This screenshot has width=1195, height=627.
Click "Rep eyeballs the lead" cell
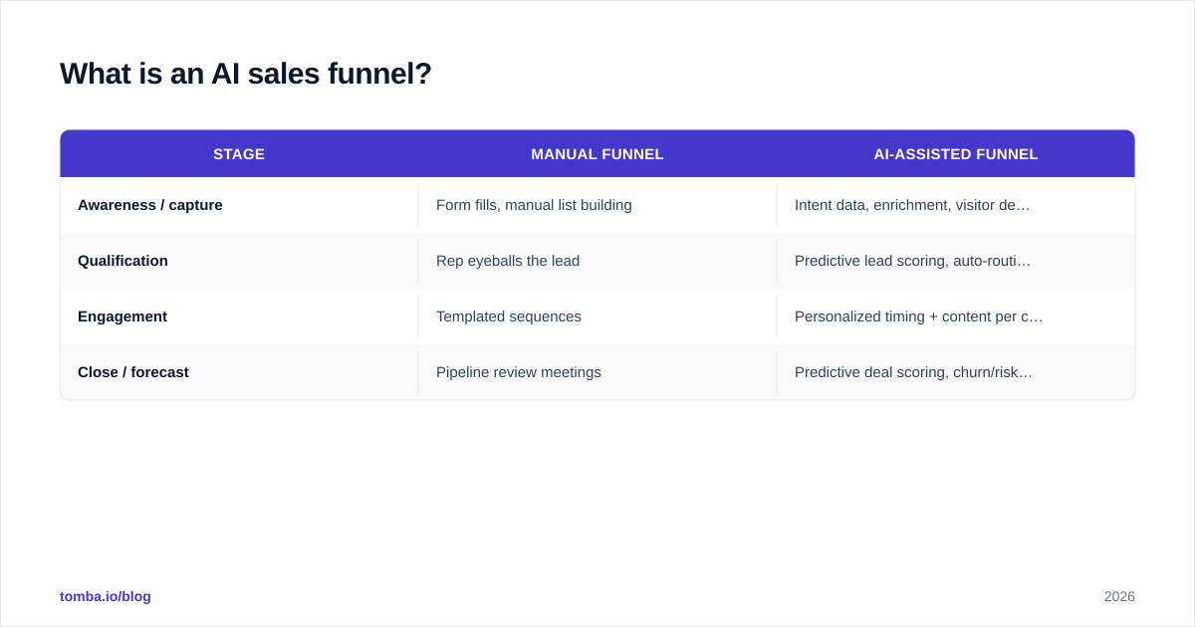pos(597,261)
